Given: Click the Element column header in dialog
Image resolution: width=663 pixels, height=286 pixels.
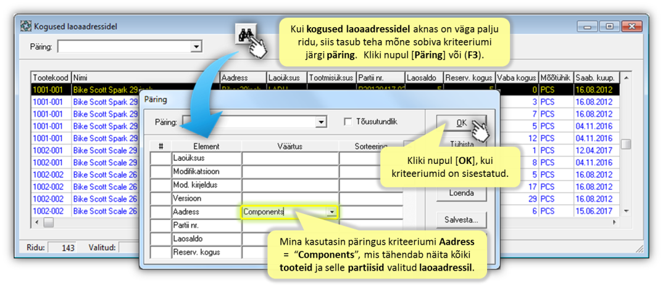Looking at the screenshot, I should (x=206, y=146).
